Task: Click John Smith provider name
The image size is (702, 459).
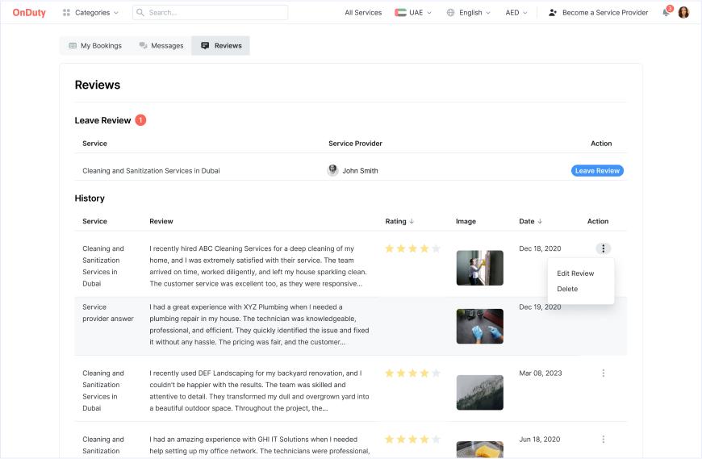Action: [x=361, y=171]
